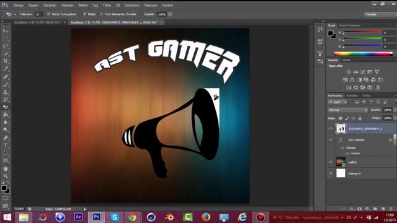Open the Normal blend mode dropdown
The image size is (397, 223).
coord(347,110)
